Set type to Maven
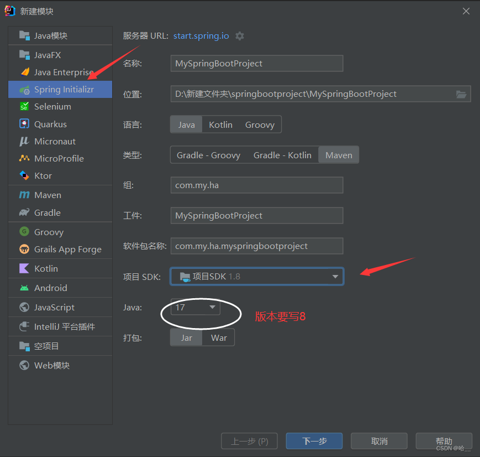The image size is (480, 457). [x=339, y=155]
